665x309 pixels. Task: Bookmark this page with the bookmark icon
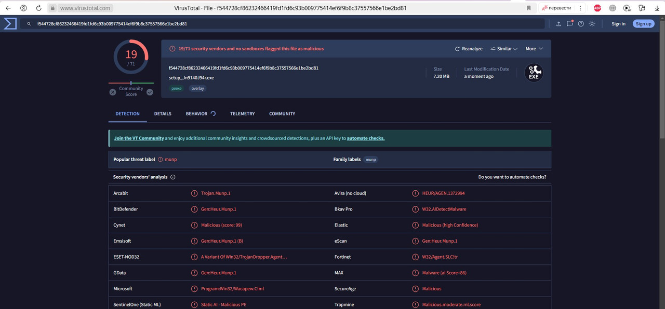click(529, 8)
